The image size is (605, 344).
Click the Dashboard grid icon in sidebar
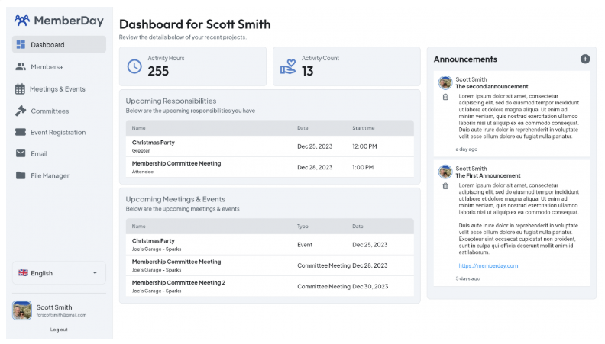click(21, 45)
